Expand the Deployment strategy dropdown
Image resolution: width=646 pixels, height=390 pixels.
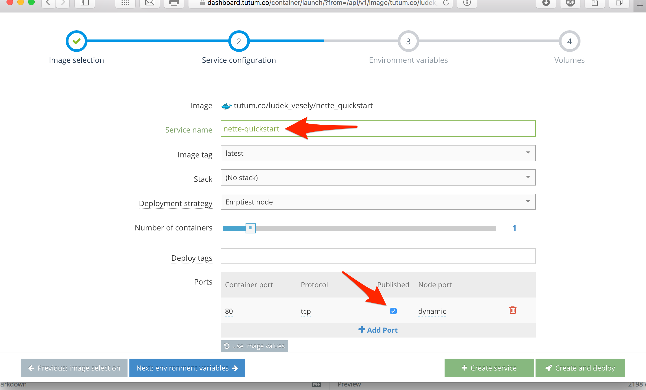[x=528, y=202]
